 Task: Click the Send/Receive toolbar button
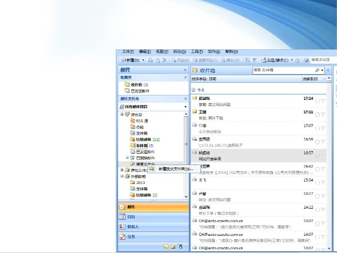[275, 60]
